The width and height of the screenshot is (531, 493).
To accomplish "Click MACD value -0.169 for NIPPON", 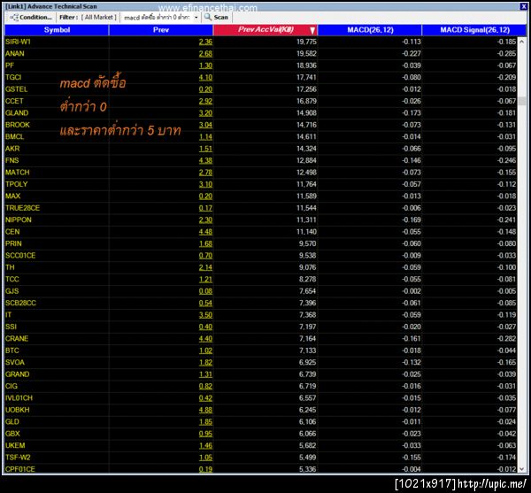I will pyautogui.click(x=412, y=220).
